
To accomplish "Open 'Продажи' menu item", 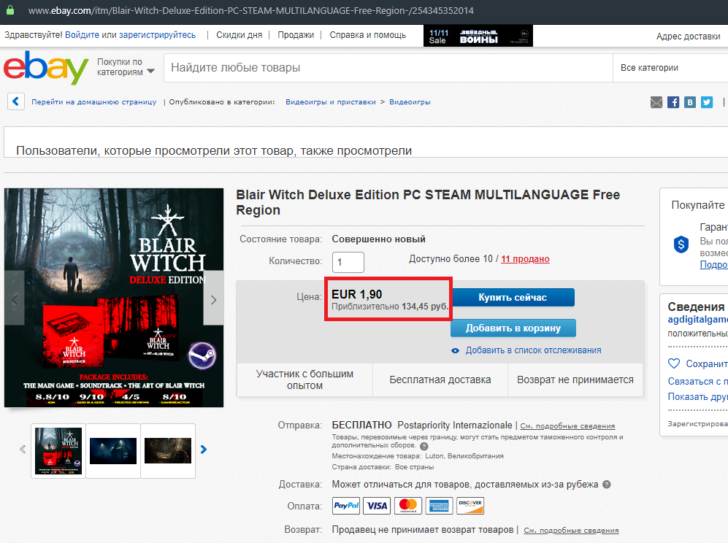I will click(x=296, y=35).
